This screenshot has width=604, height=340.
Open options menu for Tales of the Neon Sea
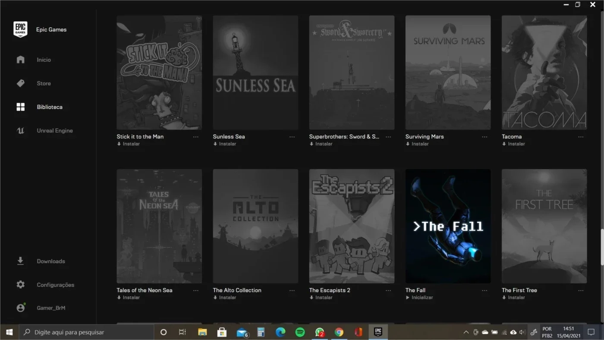point(196,290)
